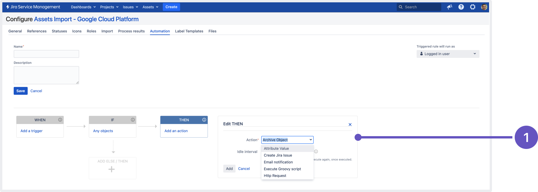Viewport: 538px width, 192px height.
Task: Click the info icon on THEN block
Action: point(204,120)
